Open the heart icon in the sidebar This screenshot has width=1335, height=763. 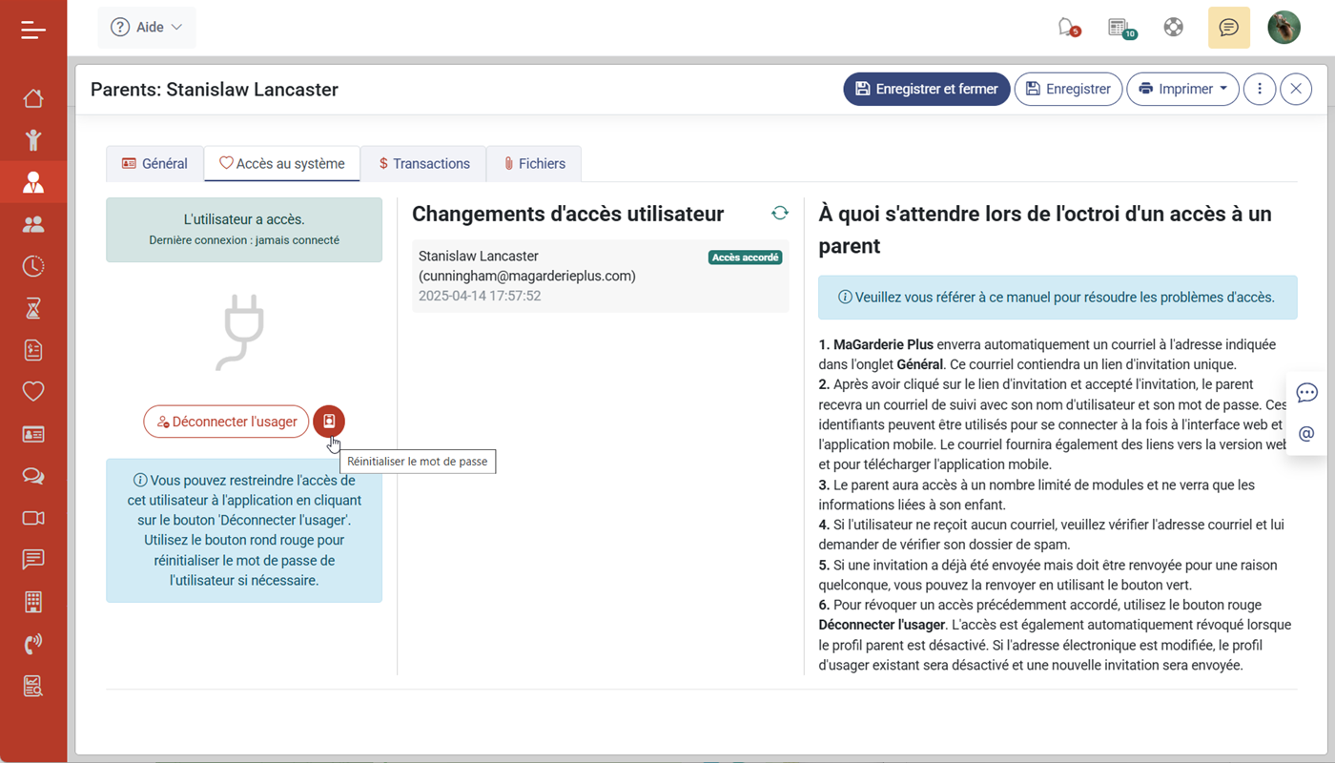33,391
